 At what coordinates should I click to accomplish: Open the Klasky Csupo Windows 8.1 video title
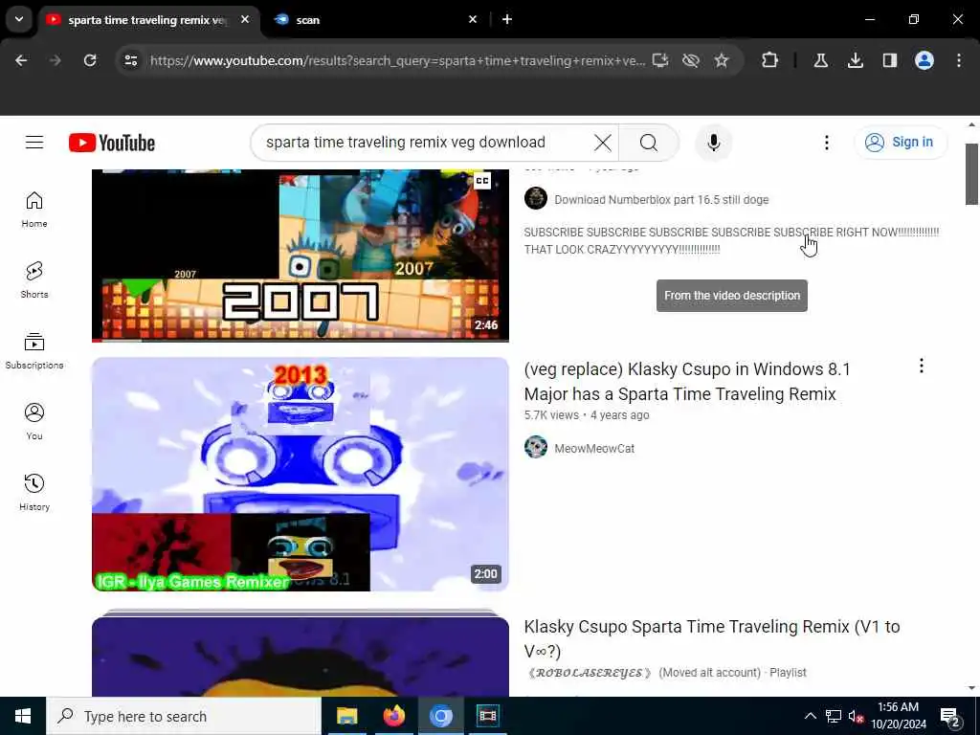(x=687, y=381)
